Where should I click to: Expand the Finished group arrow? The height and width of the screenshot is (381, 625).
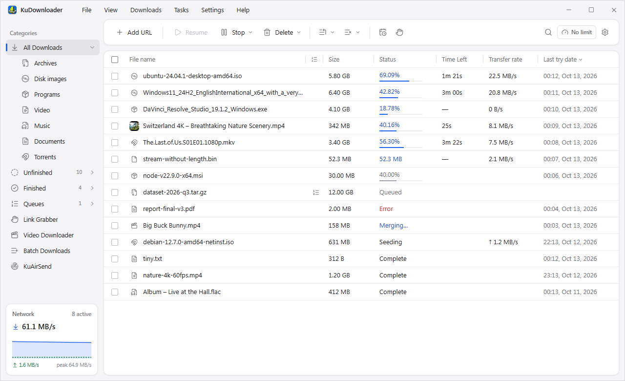(92, 189)
